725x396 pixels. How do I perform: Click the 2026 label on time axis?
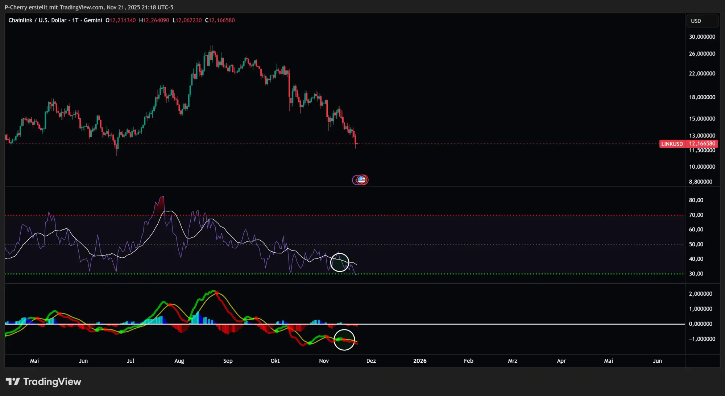420,361
